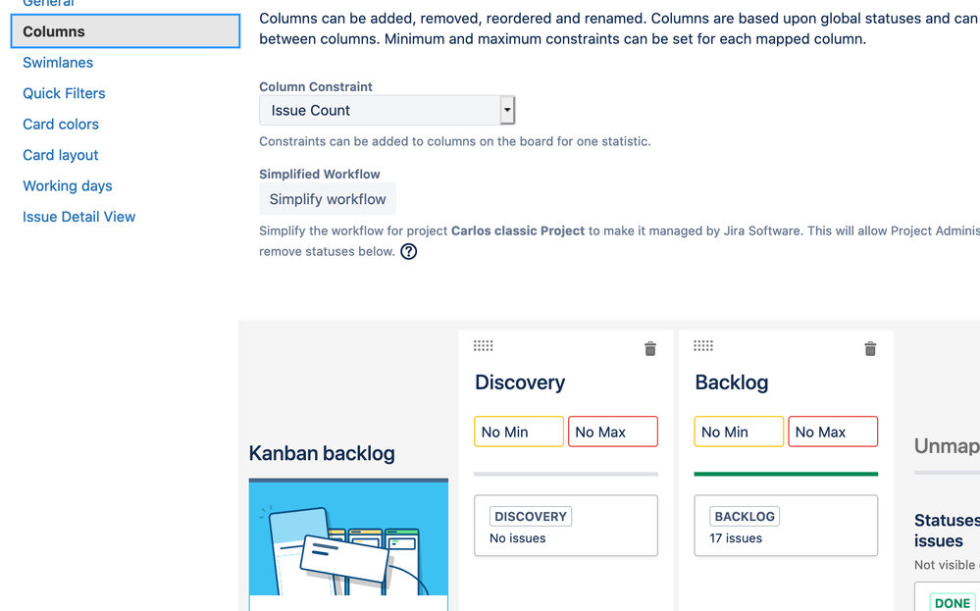Edit Backlog column No Min field

pos(739,432)
